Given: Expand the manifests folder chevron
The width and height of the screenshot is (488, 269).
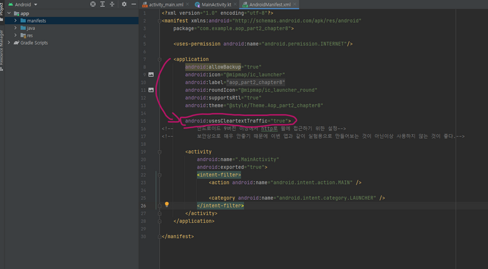Looking at the screenshot, I should (x=15, y=20).
